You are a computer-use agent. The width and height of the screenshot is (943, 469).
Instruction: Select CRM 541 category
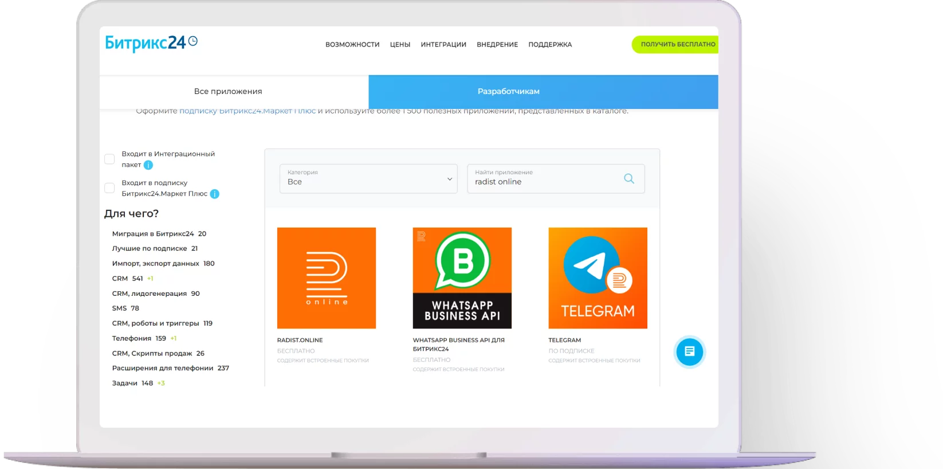pyautogui.click(x=127, y=279)
